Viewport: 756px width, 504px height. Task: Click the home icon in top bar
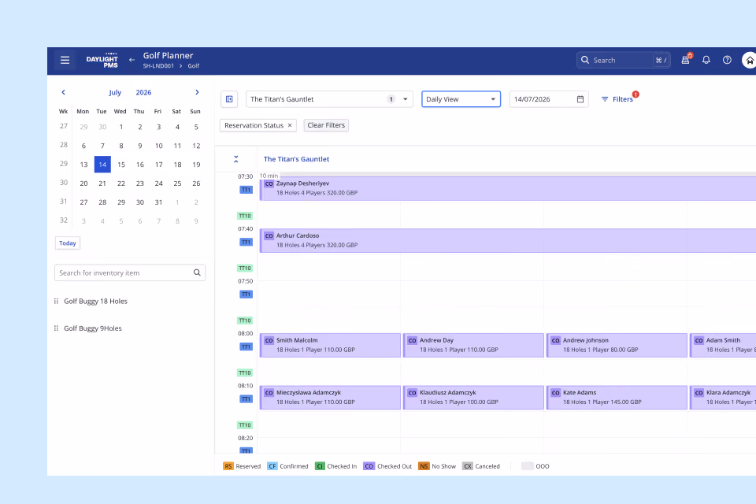click(749, 61)
